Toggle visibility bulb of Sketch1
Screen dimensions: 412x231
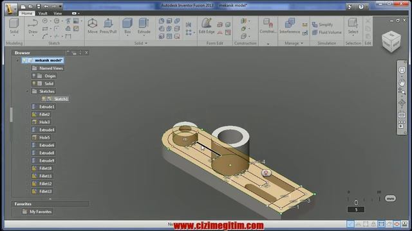pyautogui.click(x=44, y=99)
